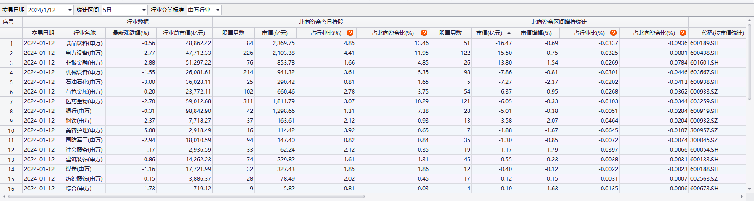754x201 pixels.
Task: Click the sort arrow on interval 市值(亿元) column
Action: coord(509,33)
